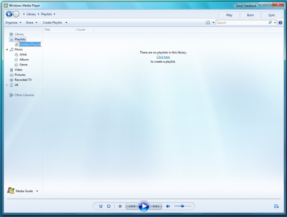Mute the volume speaker icon

pyautogui.click(x=168, y=206)
